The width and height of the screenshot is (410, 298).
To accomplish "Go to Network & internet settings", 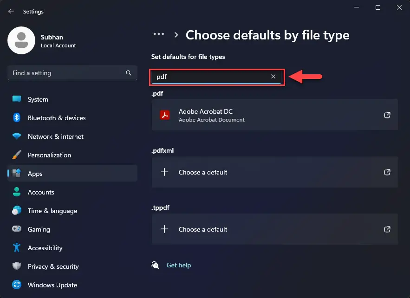I will pyautogui.click(x=55, y=136).
